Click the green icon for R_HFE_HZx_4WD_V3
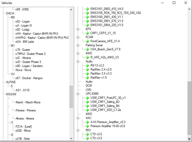Viewport: 192px width, 142px height. click(87, 57)
